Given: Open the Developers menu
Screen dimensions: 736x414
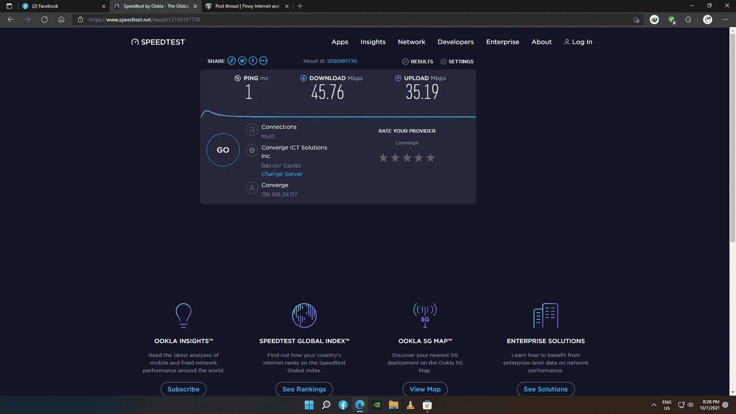Looking at the screenshot, I should click(455, 42).
